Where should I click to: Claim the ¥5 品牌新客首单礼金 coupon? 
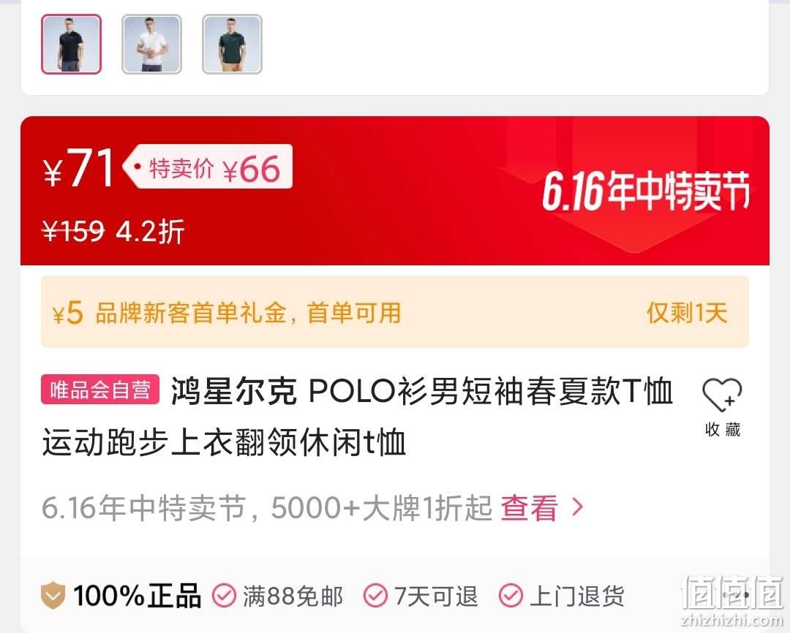[x=394, y=311]
